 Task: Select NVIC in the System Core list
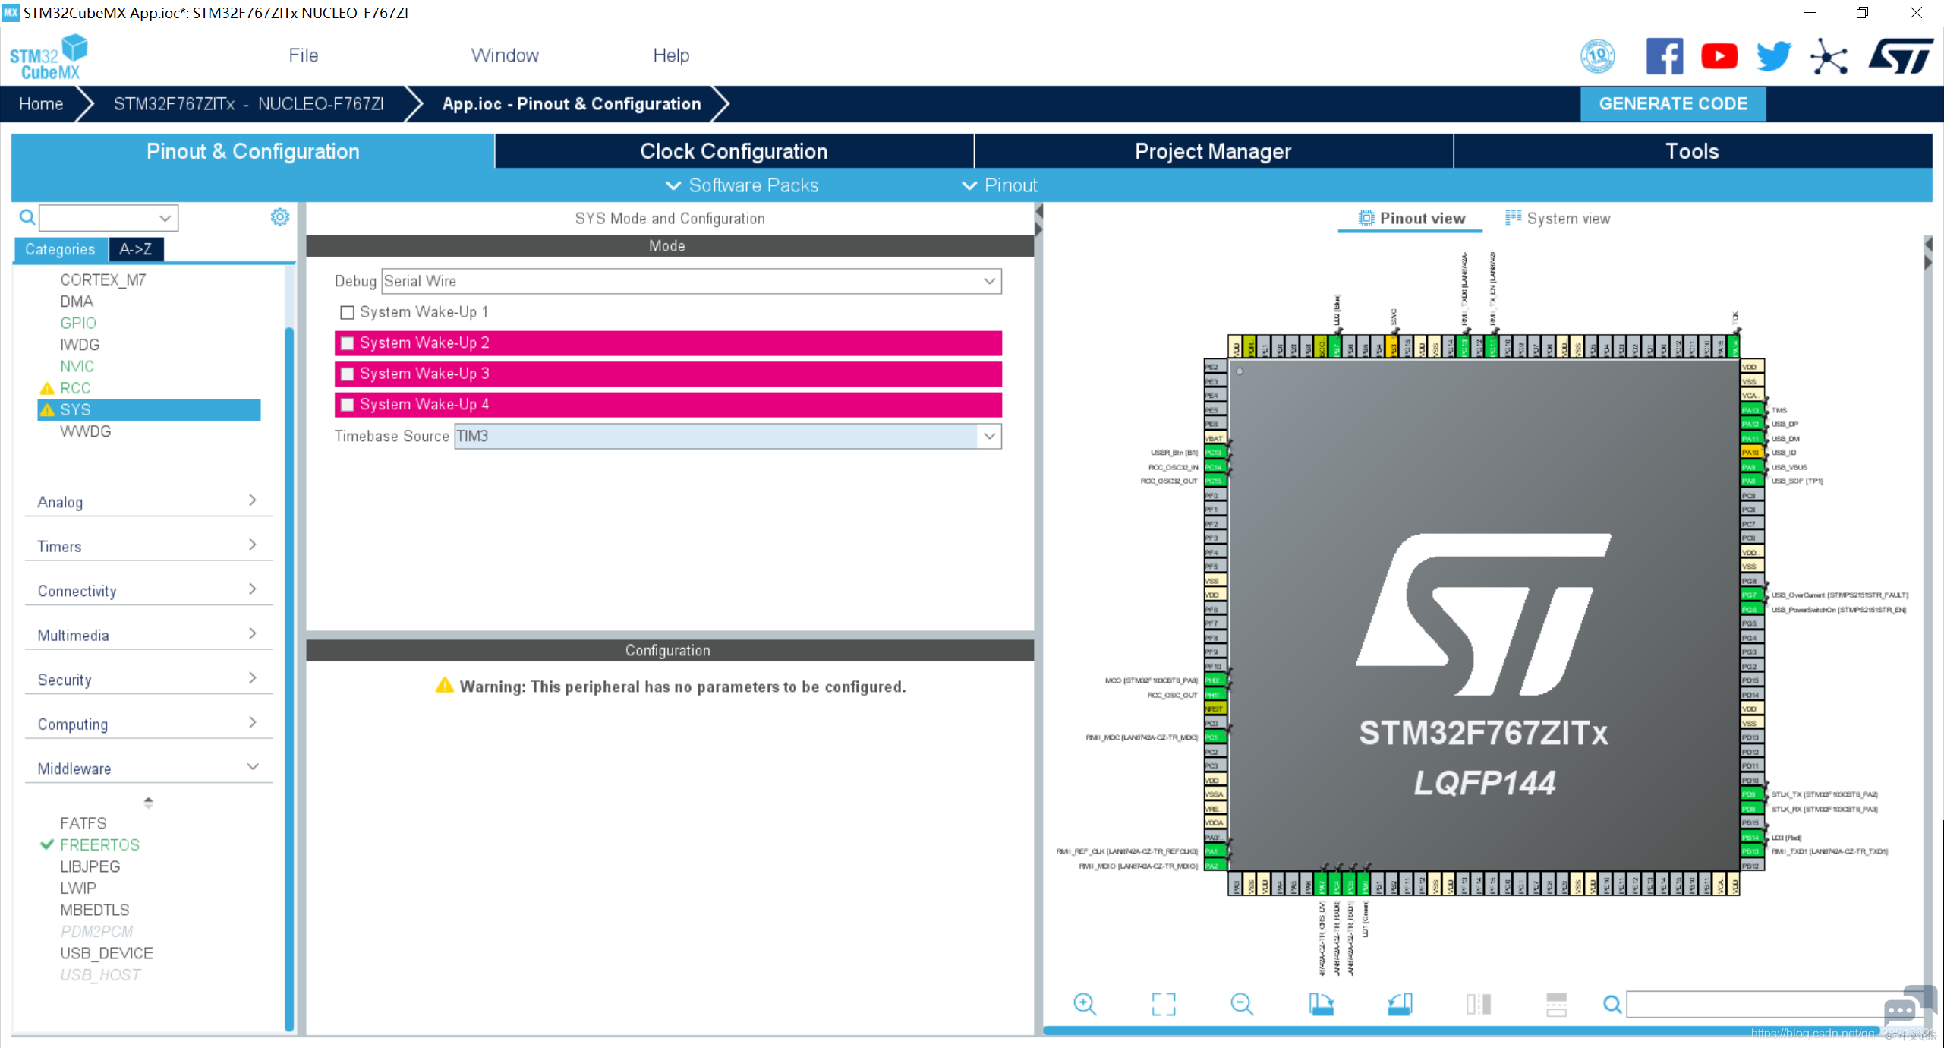click(77, 367)
